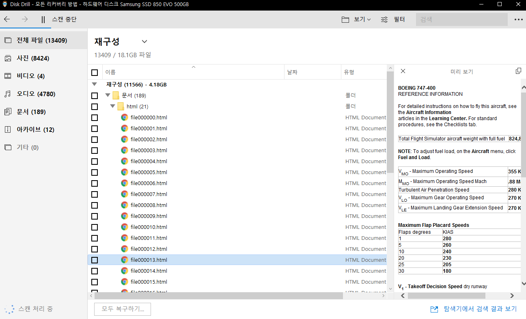The image size is (526, 319).
Task: Open the three-dot more options menu
Action: click(x=518, y=19)
